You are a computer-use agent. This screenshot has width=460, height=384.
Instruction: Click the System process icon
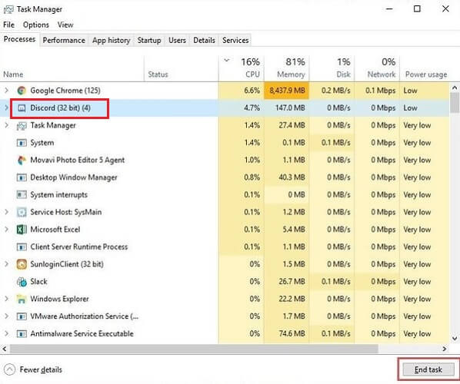click(x=22, y=143)
